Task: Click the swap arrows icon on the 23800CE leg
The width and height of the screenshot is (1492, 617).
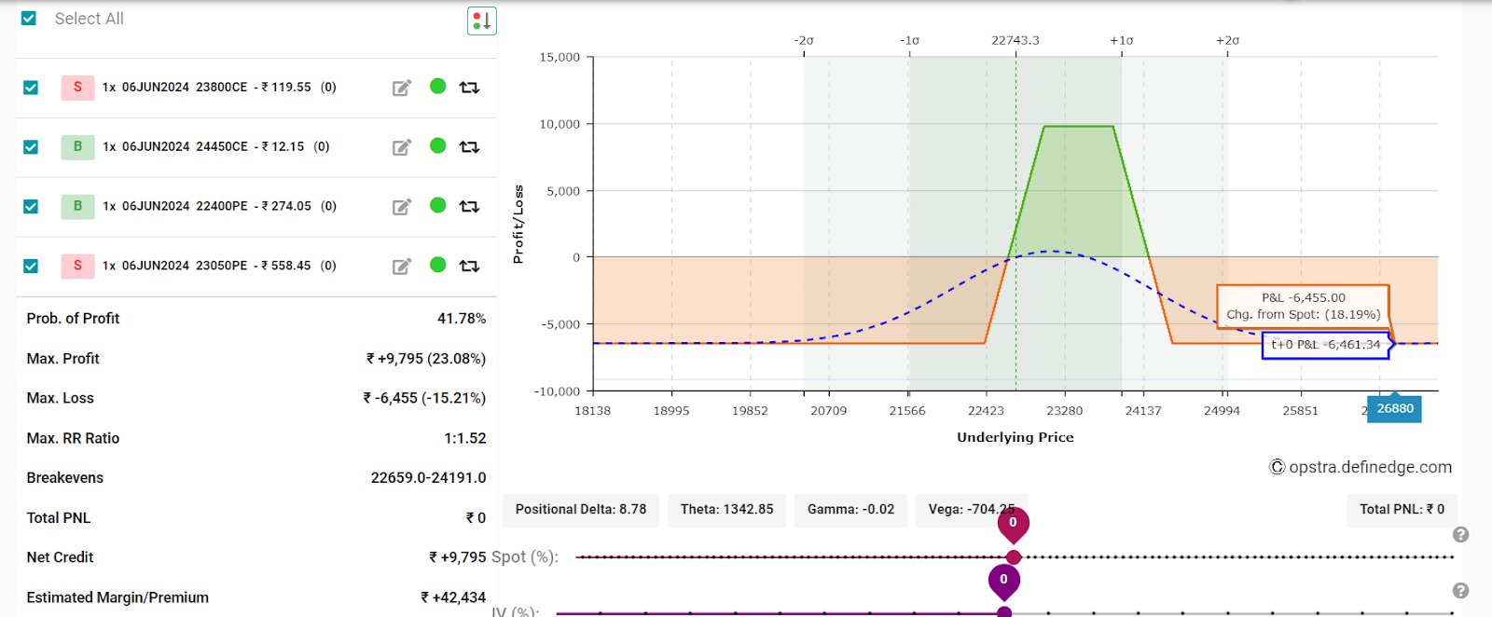Action: click(x=469, y=88)
